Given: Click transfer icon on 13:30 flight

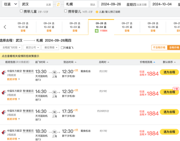Looking at the screenshot, I should (x=54, y=72).
